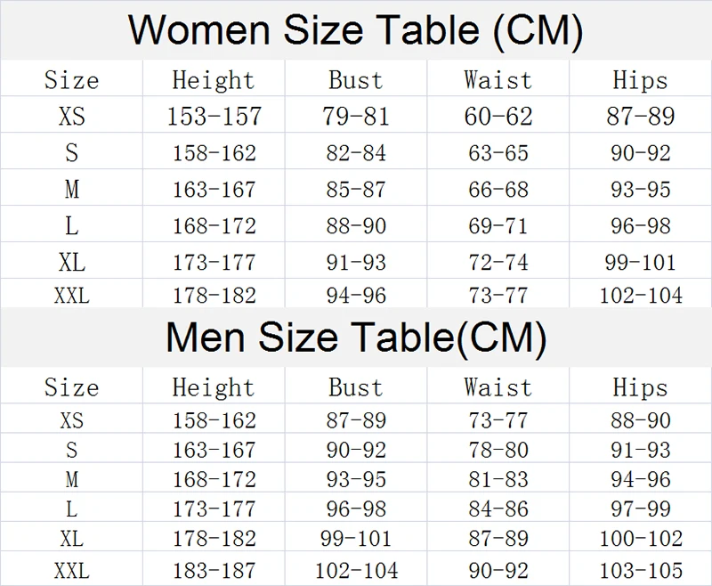Click the Men Hips column header
Screen dimensions: 712x586
point(640,387)
